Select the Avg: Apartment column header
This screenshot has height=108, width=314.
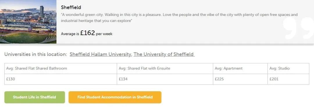tap(240, 69)
